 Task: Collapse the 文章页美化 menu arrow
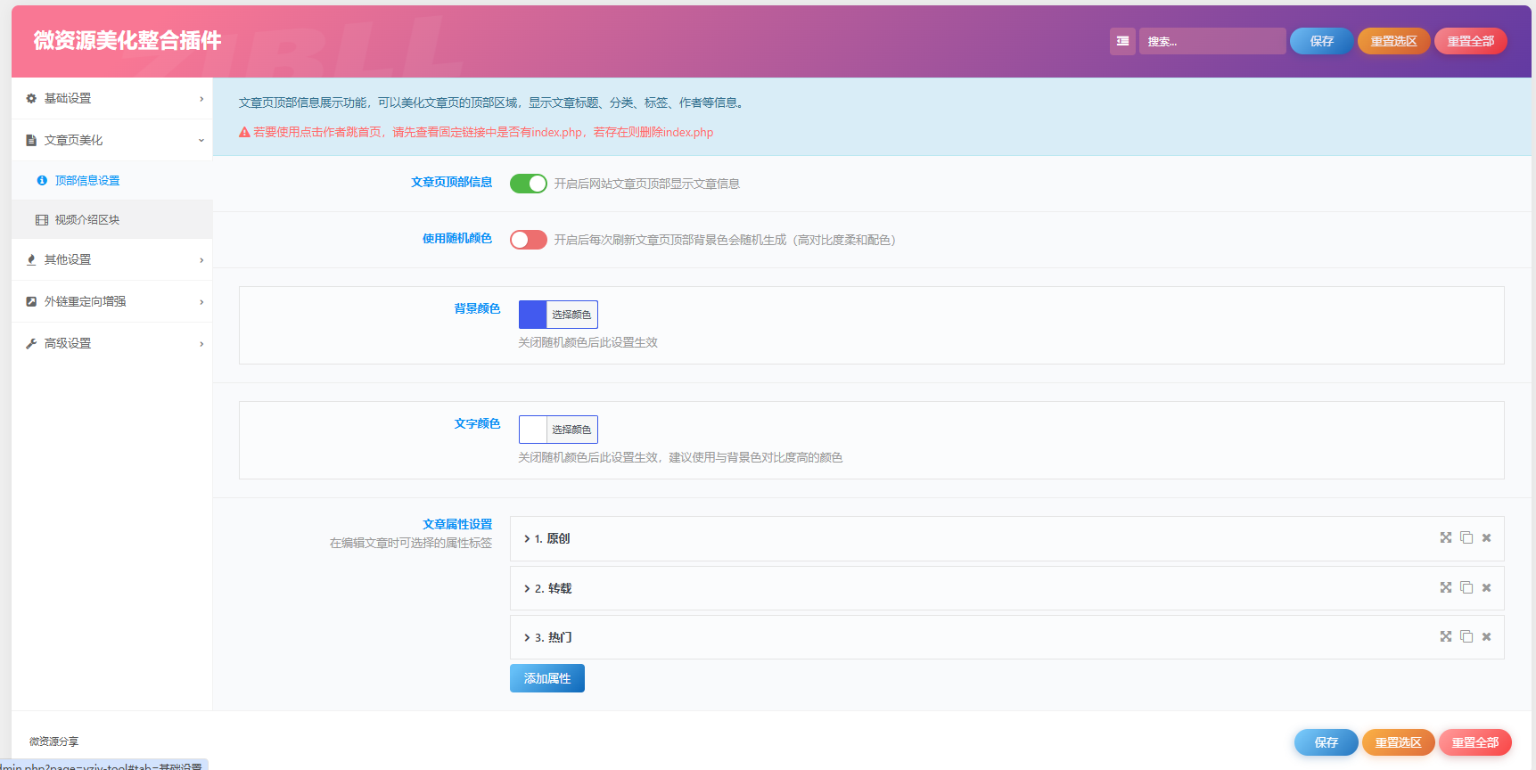tap(201, 141)
